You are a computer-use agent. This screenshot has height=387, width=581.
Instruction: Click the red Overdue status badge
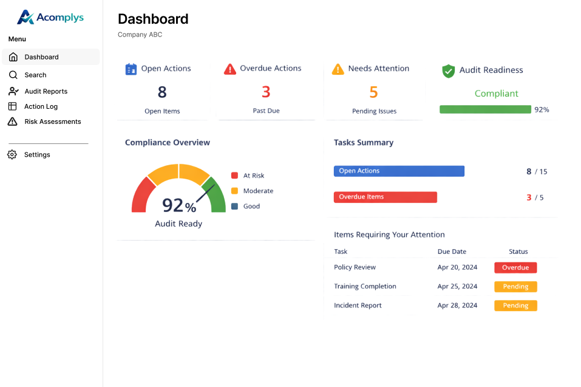[515, 268]
